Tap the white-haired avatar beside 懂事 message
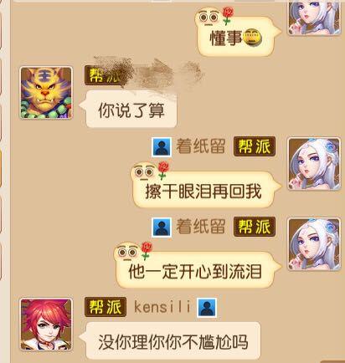345x363 pixels. (314, 18)
